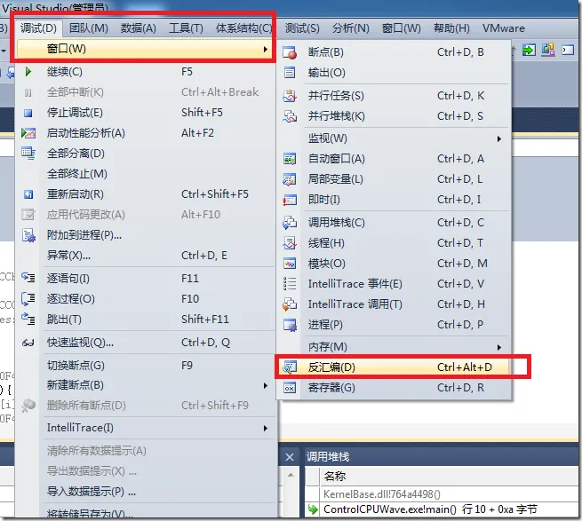582x521 pixels.
Task: Open the 测试(S) menu
Action: point(302,28)
